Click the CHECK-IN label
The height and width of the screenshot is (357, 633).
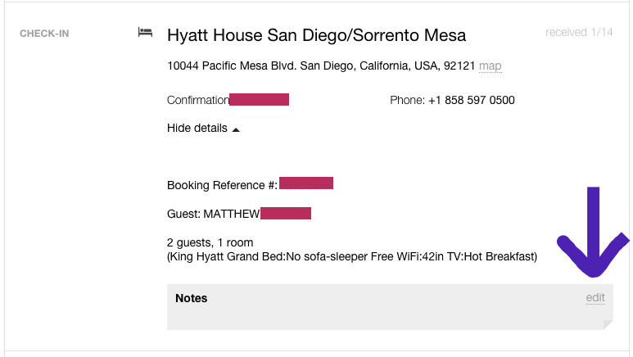44,34
